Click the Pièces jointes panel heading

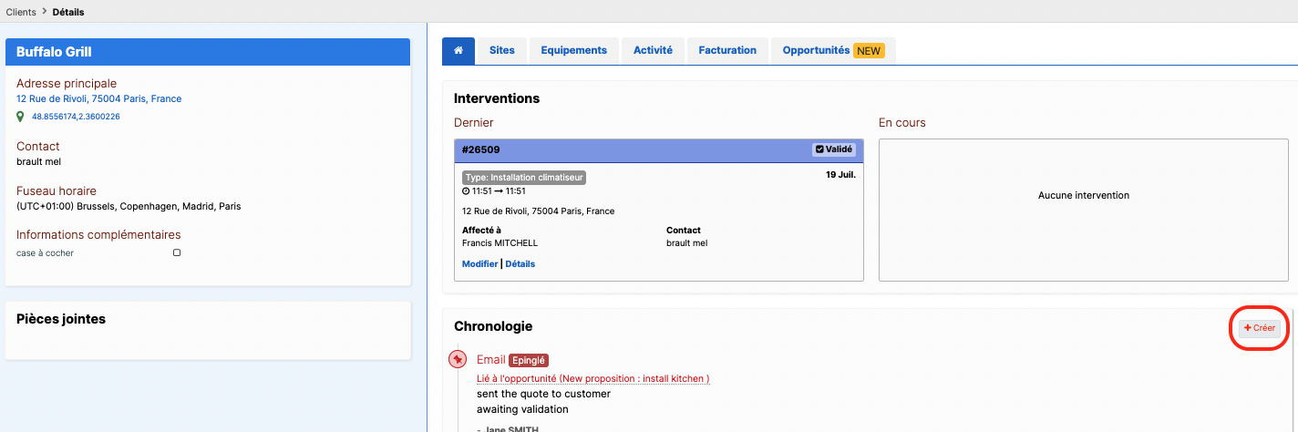61,319
